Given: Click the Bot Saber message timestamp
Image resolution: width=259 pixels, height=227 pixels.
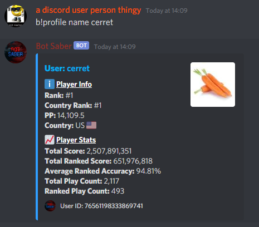Looking at the screenshot, I should coord(115,47).
